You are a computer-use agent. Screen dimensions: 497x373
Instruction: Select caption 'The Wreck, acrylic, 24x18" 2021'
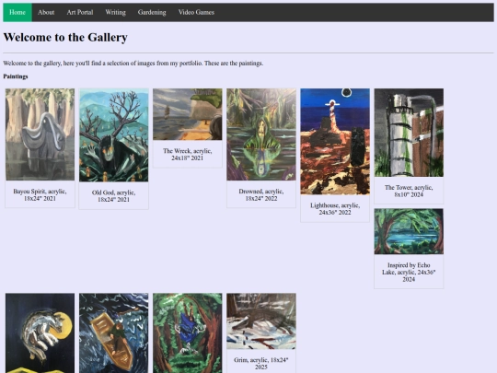click(x=188, y=154)
